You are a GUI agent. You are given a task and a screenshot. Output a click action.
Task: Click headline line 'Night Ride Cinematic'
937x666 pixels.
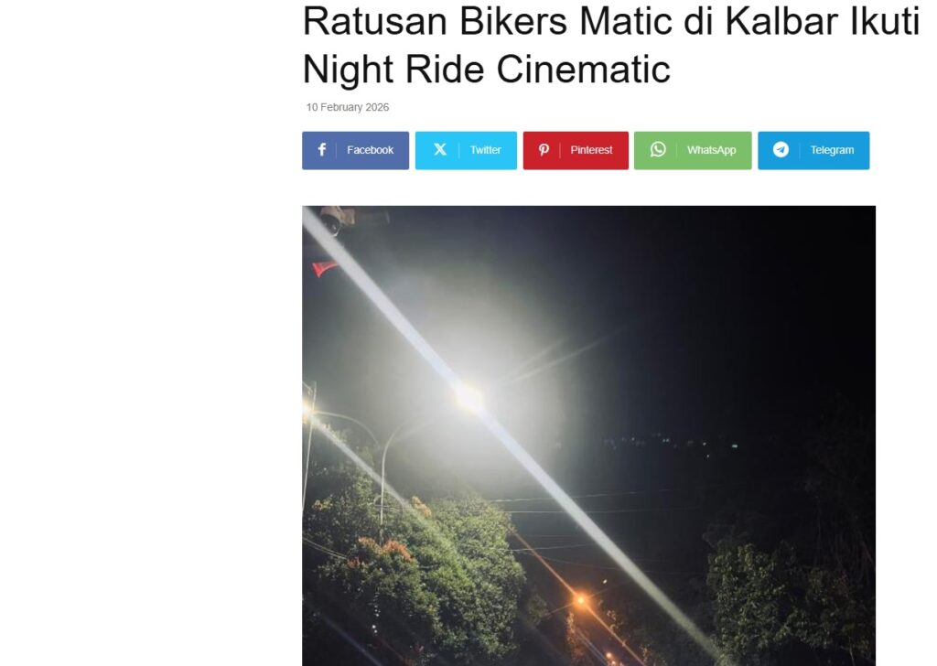click(487, 69)
